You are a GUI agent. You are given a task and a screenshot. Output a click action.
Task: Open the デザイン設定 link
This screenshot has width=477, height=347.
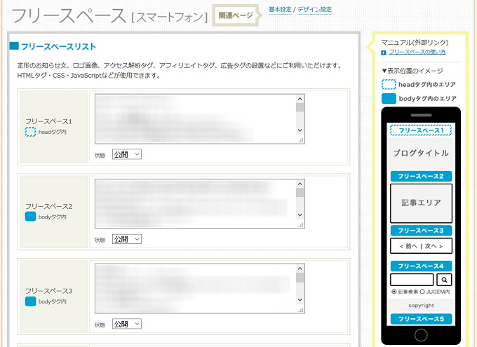click(x=314, y=9)
